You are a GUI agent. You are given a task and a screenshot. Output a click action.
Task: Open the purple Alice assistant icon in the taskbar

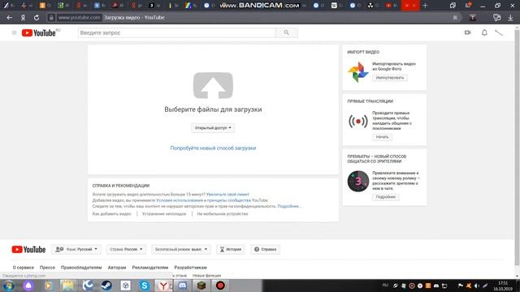[28, 286]
